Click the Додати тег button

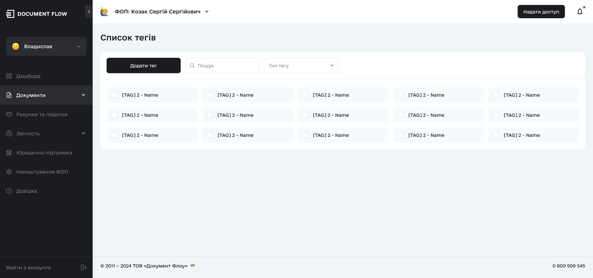click(144, 65)
